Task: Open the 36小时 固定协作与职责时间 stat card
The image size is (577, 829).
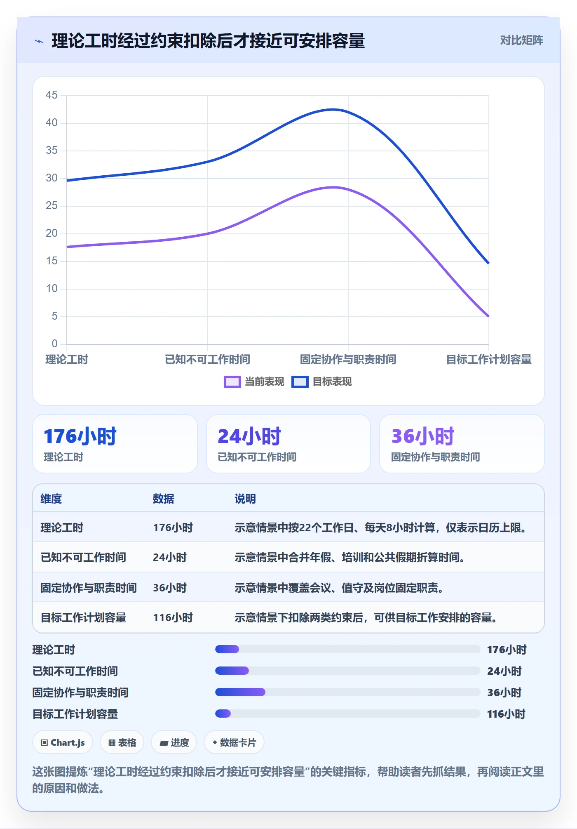Action: 462,444
